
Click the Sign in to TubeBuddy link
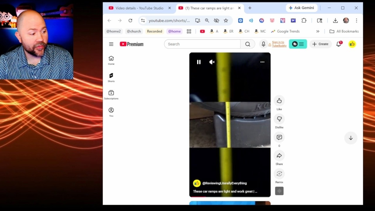[x=277, y=44]
